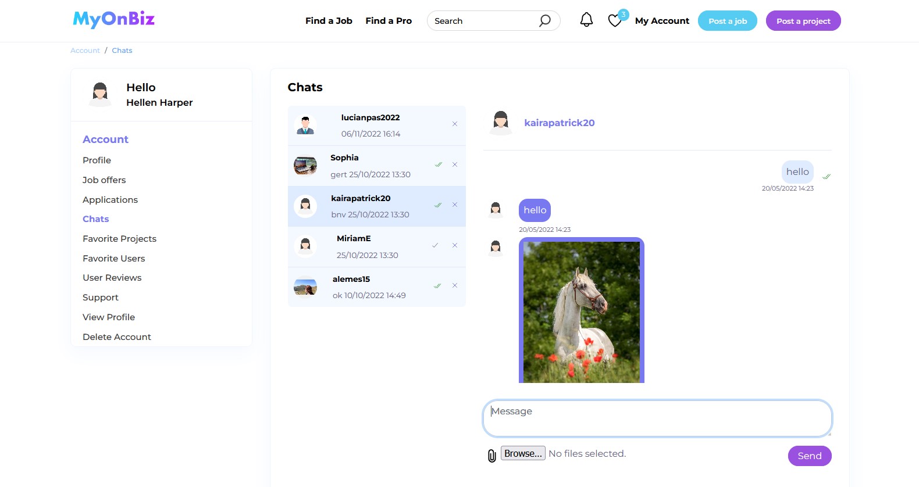Click the received purple hello message bubble
This screenshot has width=919, height=487.
coord(535,210)
